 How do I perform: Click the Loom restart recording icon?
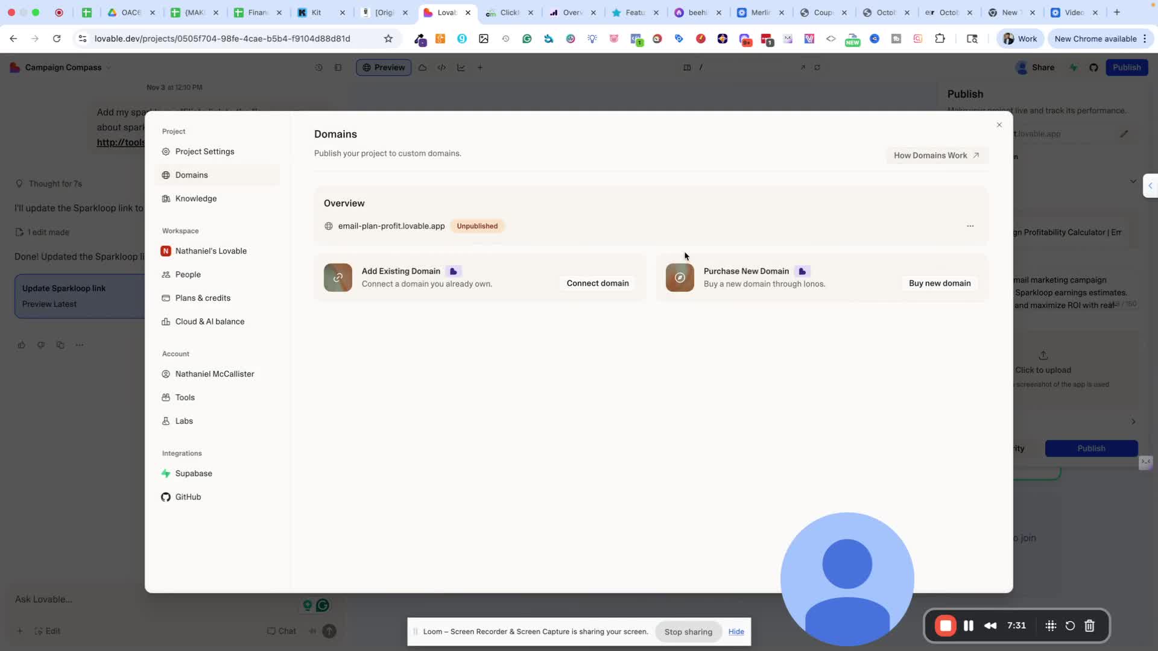click(1070, 626)
